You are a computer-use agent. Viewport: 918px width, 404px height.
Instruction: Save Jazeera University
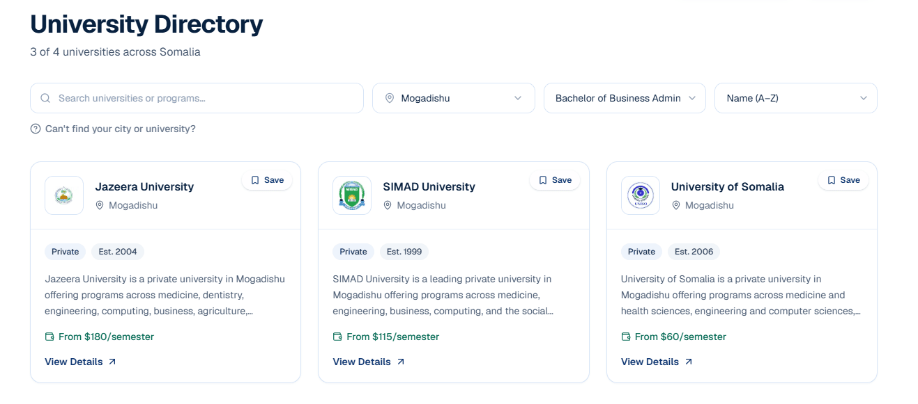[267, 180]
